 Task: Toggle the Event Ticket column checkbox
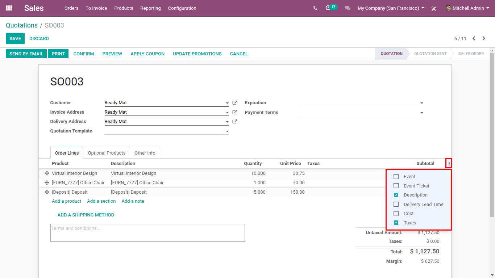coord(396,186)
